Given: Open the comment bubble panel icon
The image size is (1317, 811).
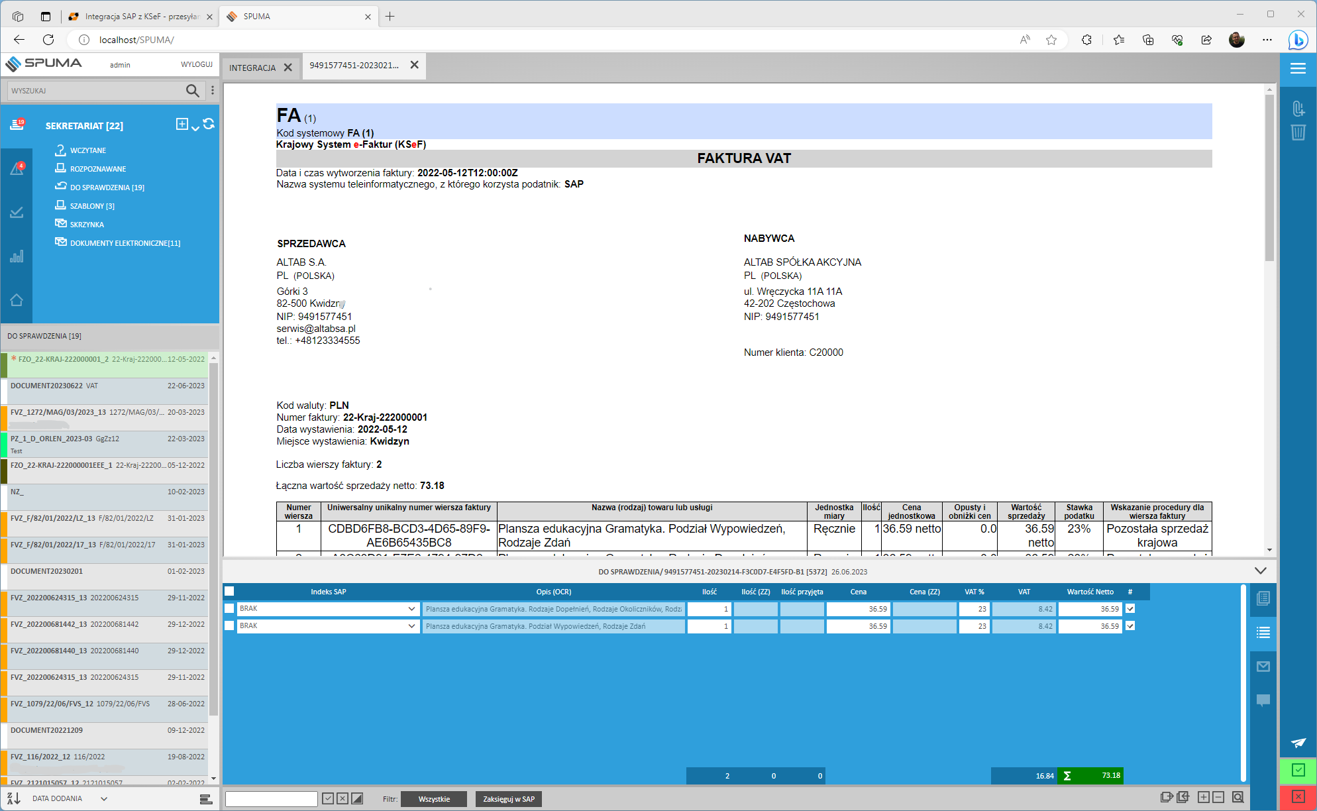Looking at the screenshot, I should (x=1263, y=700).
